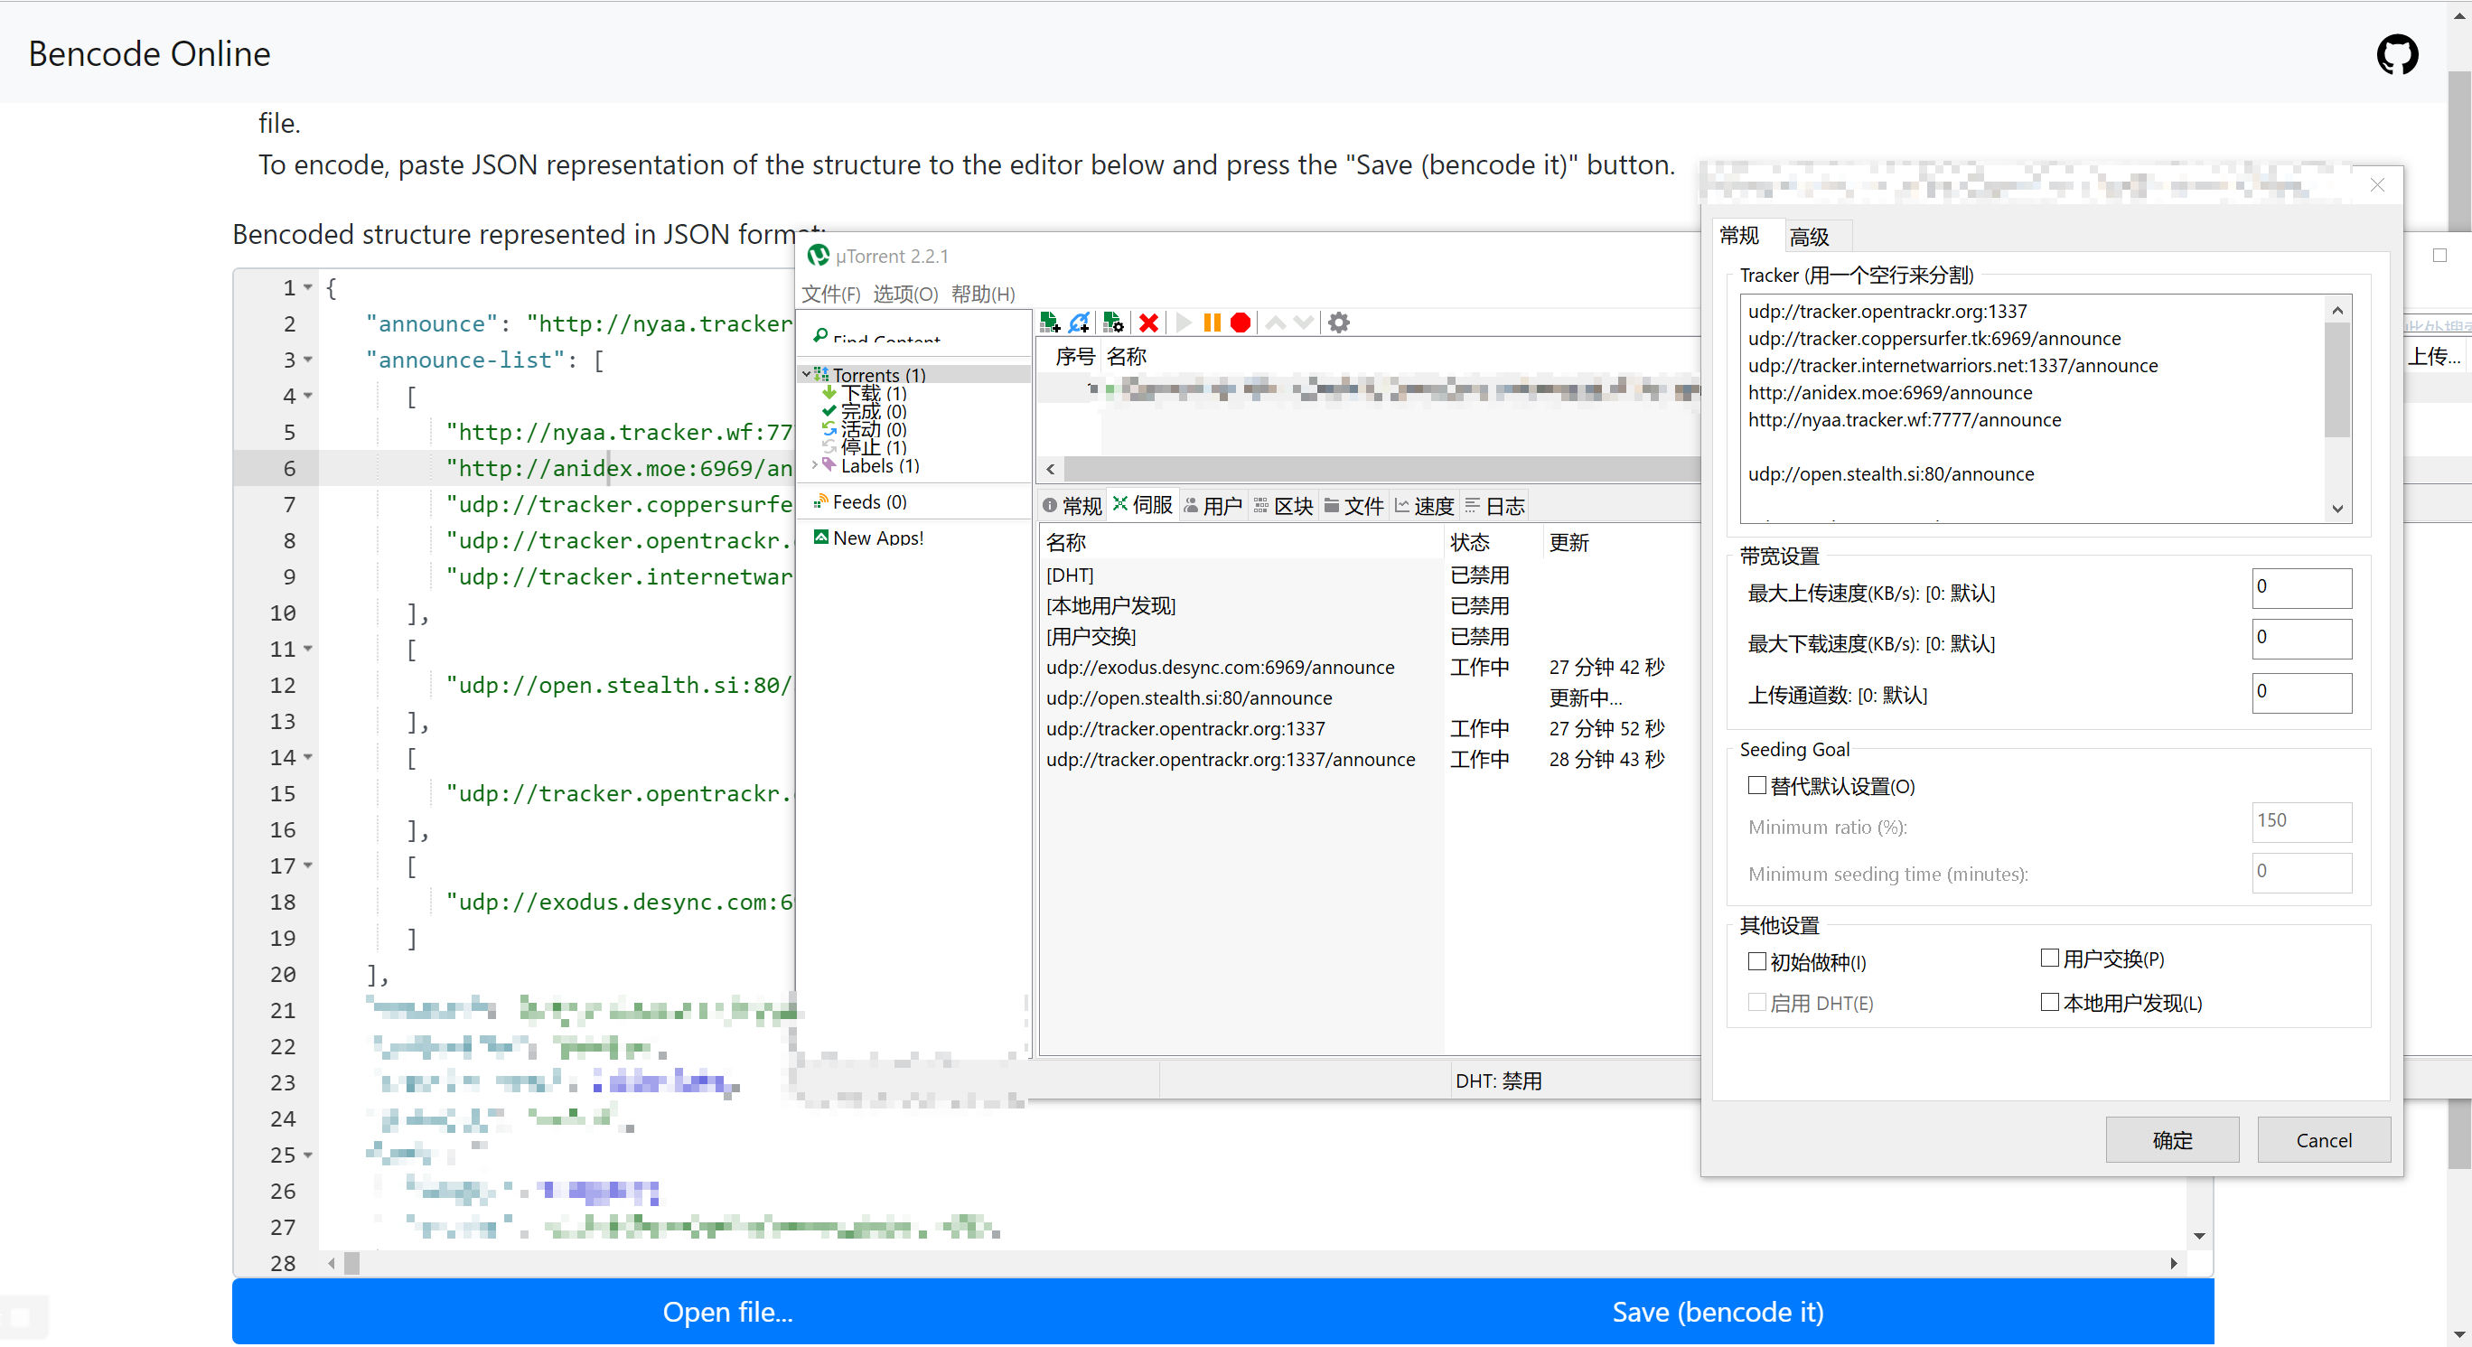Select 活动 (0) active filter
Viewport: 2472px width, 1347px height.
[874, 430]
